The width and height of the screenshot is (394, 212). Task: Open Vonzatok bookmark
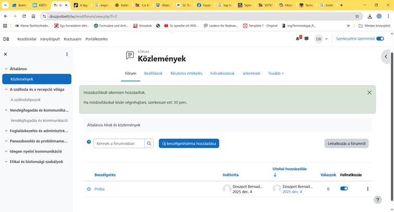pos(142,26)
